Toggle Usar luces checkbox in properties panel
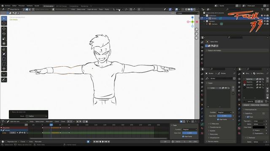This screenshot has width=270, height=151. [x=218, y=119]
